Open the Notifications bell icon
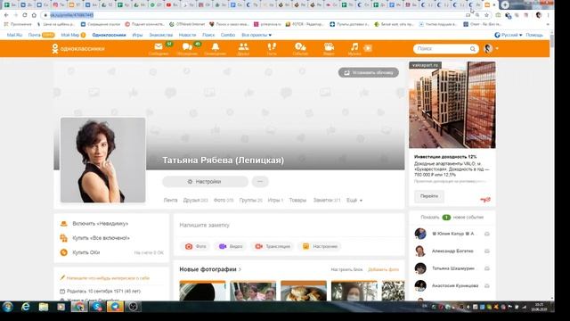Viewport: 570px width, 321px height. tap(216, 46)
